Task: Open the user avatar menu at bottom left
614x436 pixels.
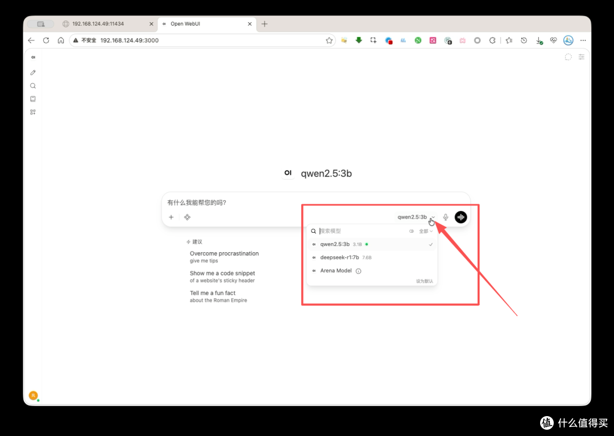Action: [34, 395]
